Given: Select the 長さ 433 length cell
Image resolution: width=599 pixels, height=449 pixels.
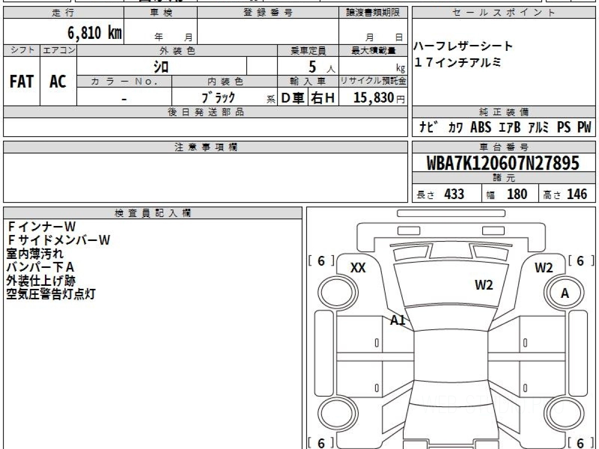Looking at the screenshot, I should click(x=447, y=194).
